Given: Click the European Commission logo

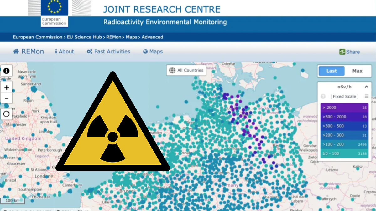Looking at the screenshot, I should pos(54,13).
